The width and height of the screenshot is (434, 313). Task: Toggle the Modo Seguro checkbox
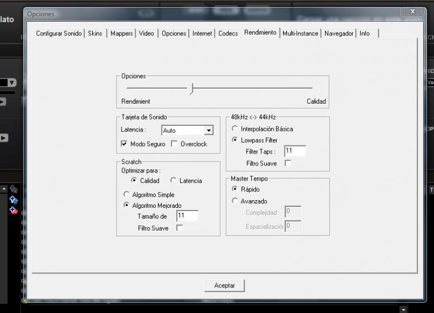[x=124, y=144]
